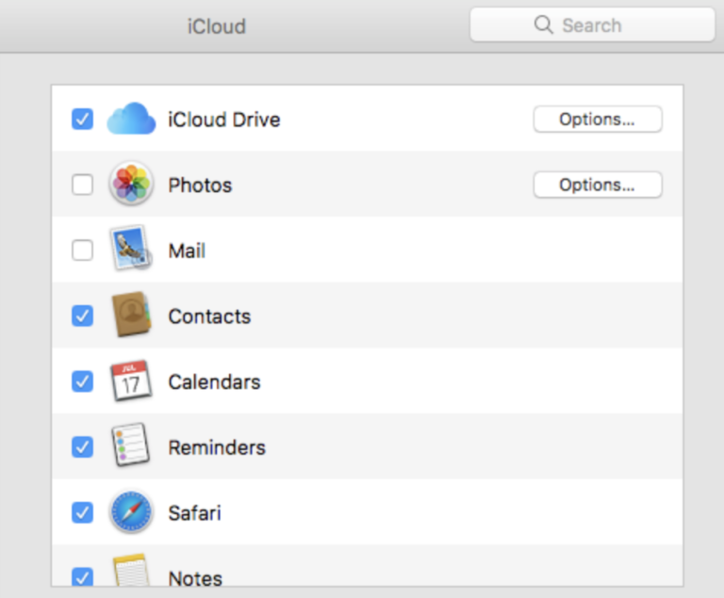
Task: Click the Safari label text
Action: [195, 513]
